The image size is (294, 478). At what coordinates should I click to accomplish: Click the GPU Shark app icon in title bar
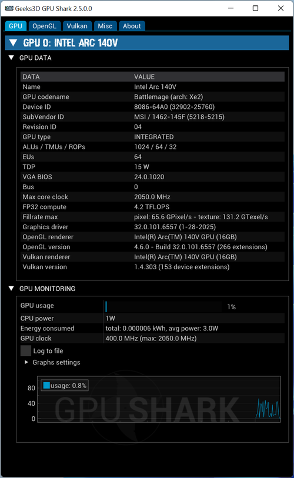9,8
